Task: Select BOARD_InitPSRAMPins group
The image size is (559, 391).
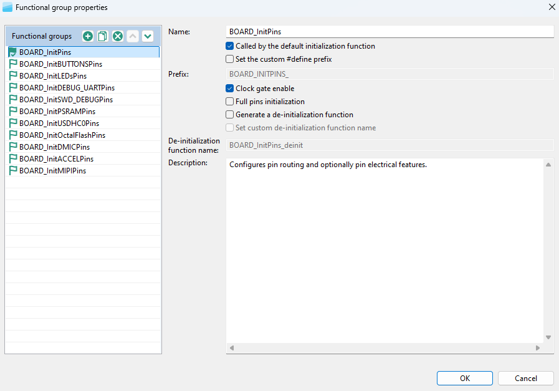Action: tap(84, 111)
